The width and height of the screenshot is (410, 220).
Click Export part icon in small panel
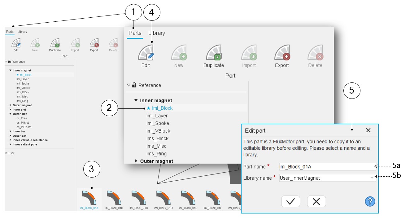click(94, 43)
